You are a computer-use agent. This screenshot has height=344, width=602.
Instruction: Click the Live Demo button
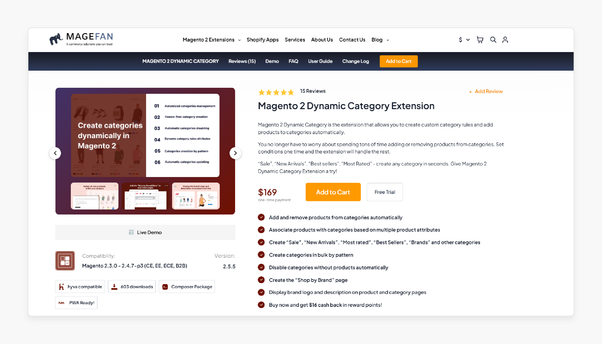(145, 232)
